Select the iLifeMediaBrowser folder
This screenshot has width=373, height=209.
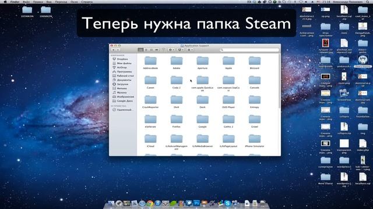[x=202, y=140]
